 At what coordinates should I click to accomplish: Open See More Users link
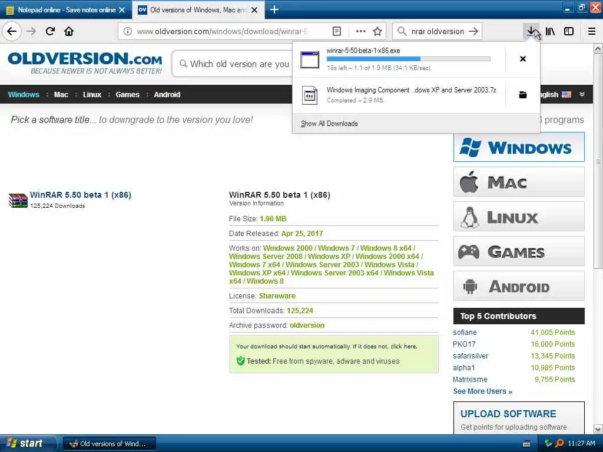[482, 391]
